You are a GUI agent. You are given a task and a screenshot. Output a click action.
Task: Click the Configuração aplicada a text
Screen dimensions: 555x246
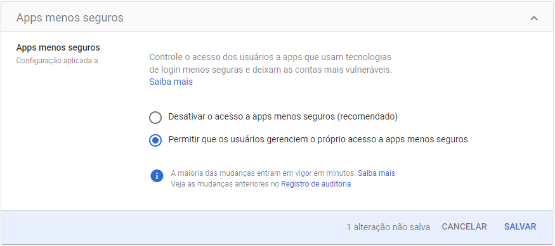pyautogui.click(x=57, y=61)
